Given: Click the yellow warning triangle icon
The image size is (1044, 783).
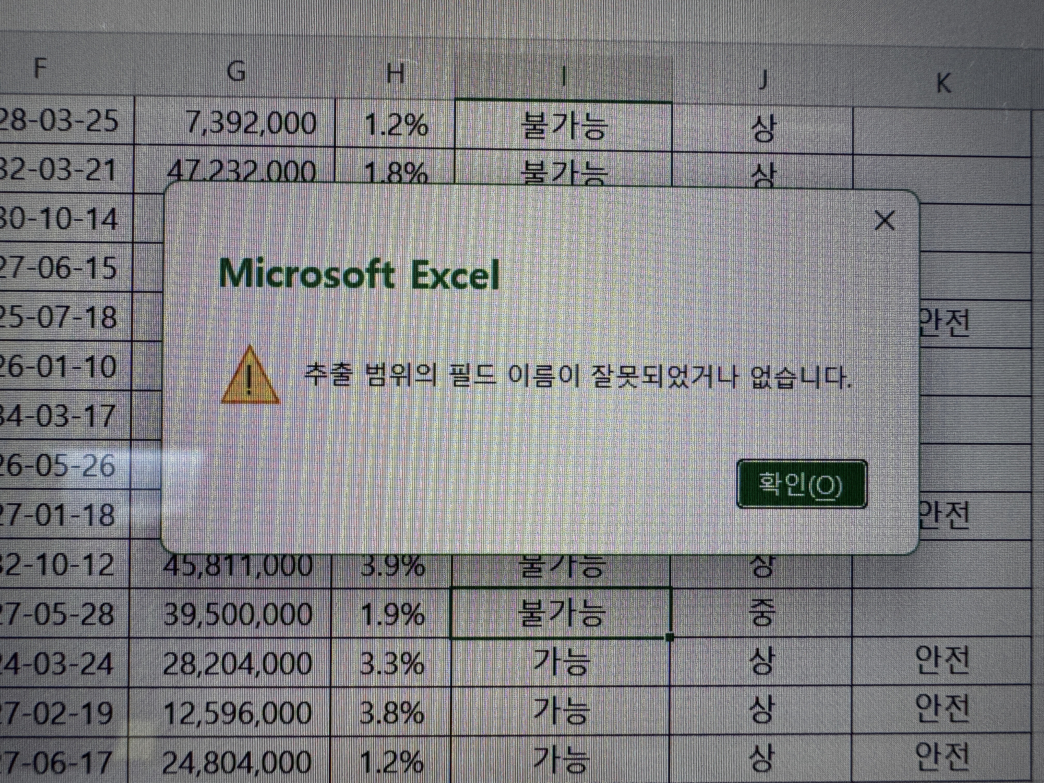Looking at the screenshot, I should (251, 376).
